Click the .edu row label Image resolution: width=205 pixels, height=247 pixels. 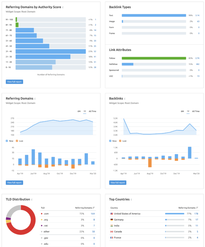pyautogui.click(x=46, y=244)
